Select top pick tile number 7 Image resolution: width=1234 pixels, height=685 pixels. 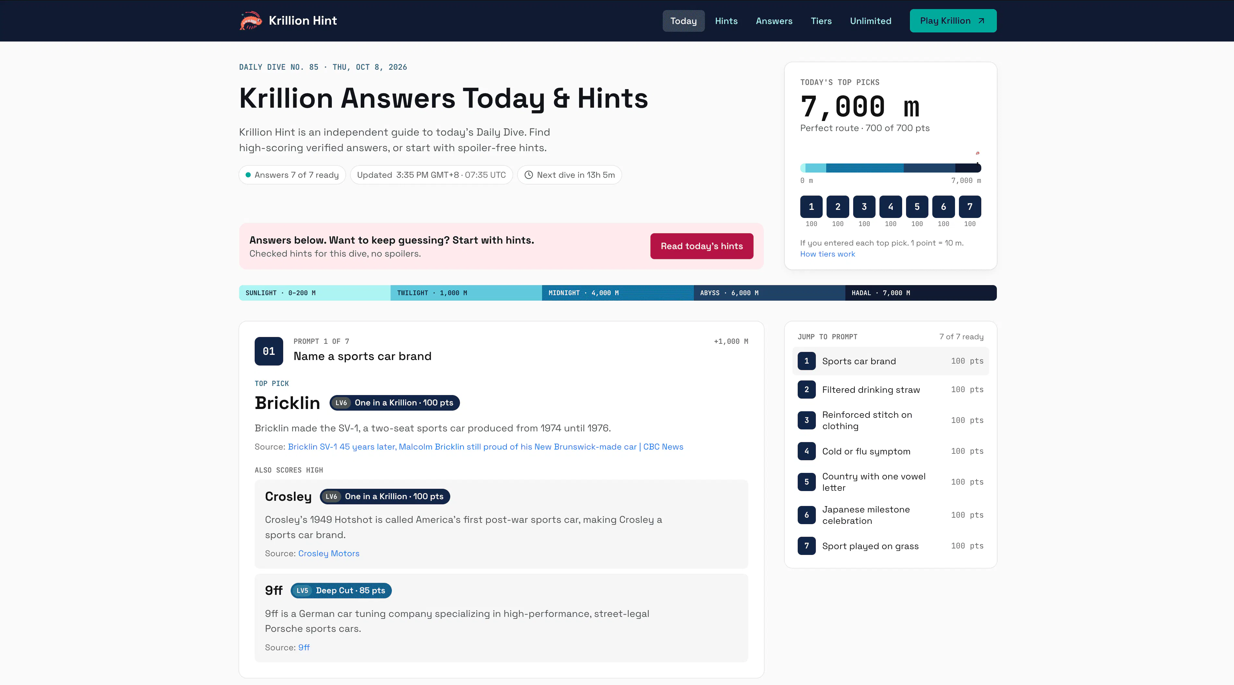970,207
